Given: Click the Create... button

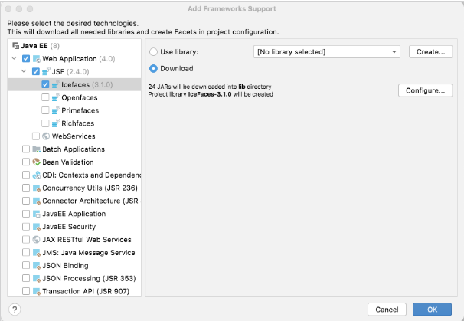Looking at the screenshot, I should (x=430, y=52).
